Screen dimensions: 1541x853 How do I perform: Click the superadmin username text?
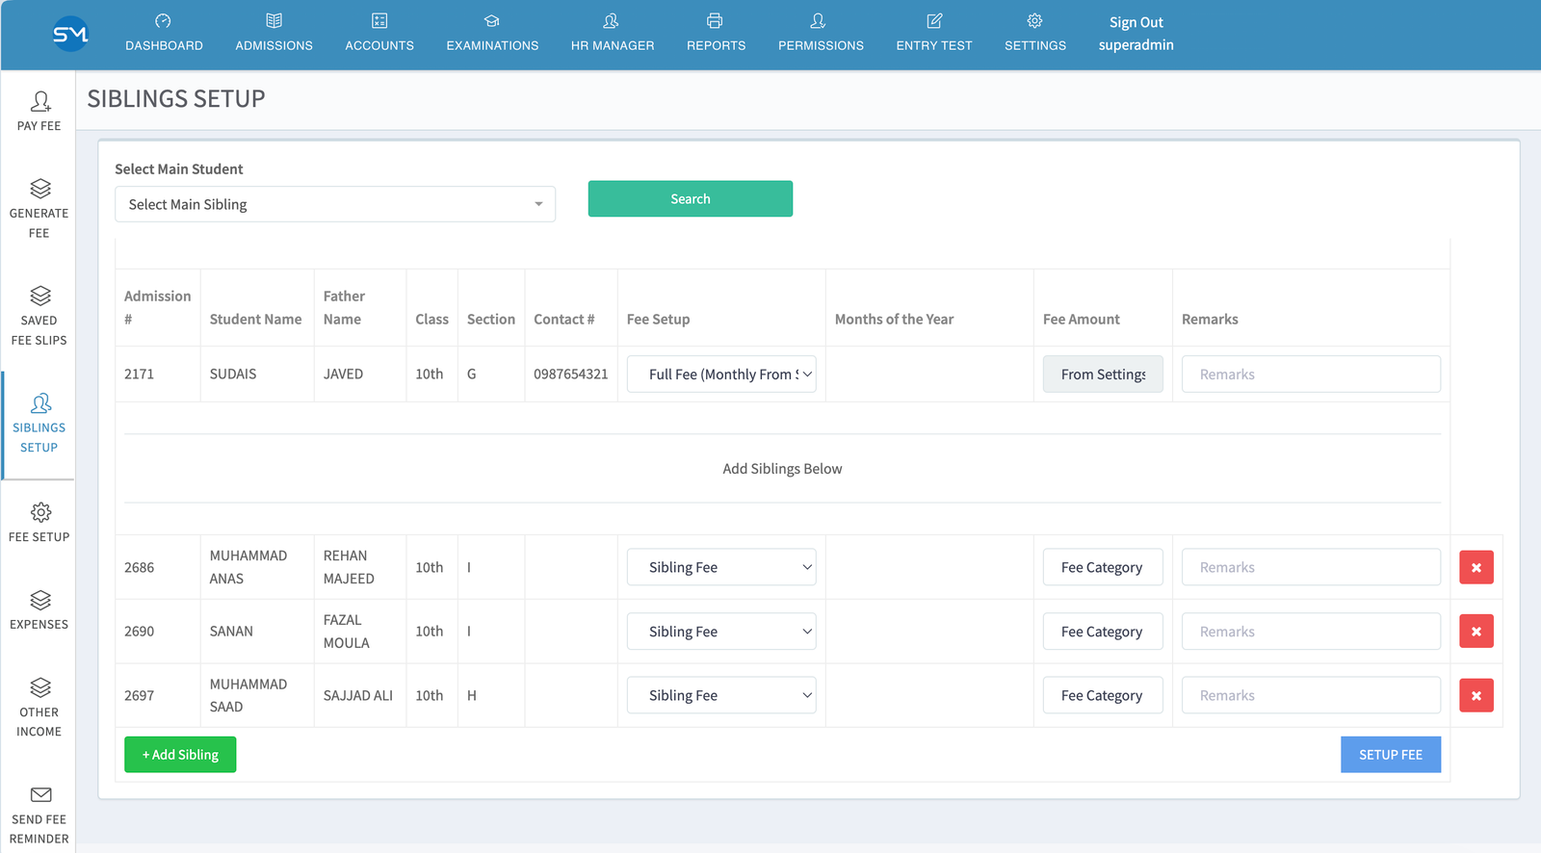(x=1136, y=45)
